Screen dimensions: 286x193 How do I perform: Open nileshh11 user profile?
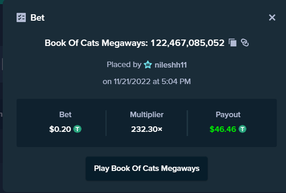pos(171,65)
